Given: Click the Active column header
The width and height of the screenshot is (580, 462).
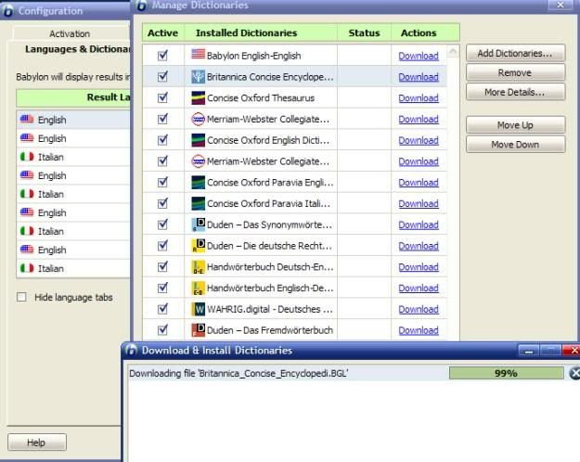Looking at the screenshot, I should pyautogui.click(x=162, y=32).
